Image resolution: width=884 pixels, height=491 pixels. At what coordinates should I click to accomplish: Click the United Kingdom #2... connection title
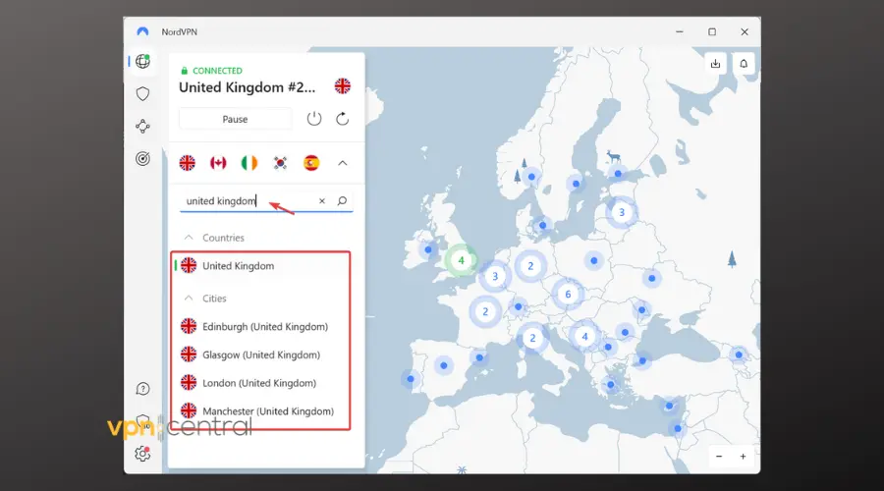pos(247,87)
